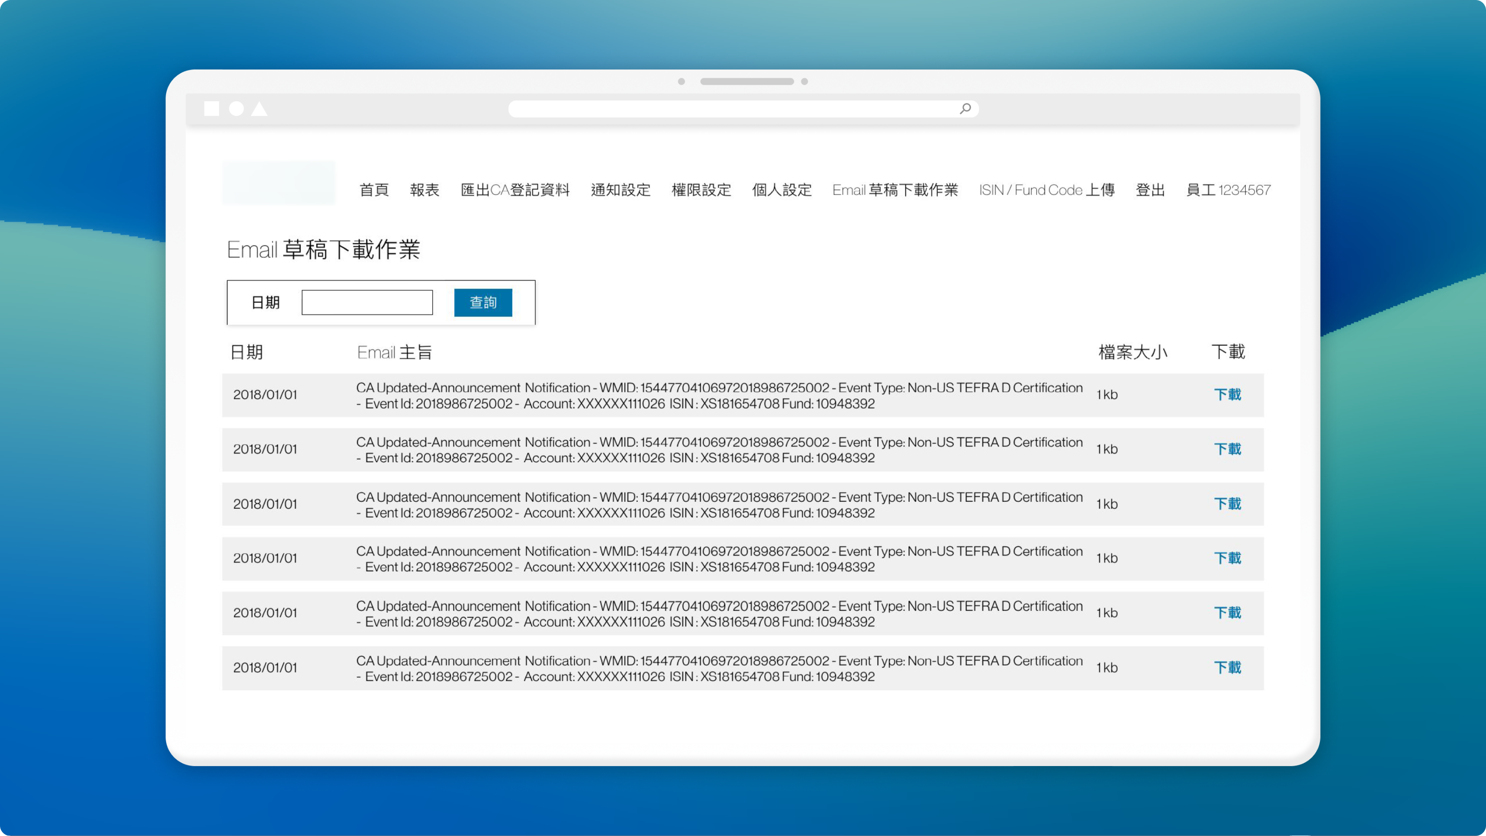Screen dimensions: 1486x836
Task: Click the site logo placeholder
Action: [x=279, y=182]
